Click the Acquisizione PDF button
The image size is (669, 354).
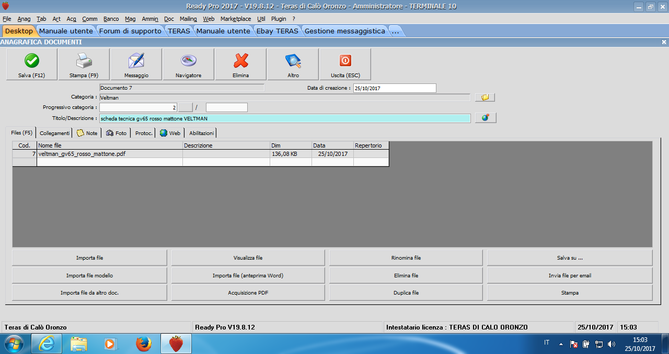248,292
